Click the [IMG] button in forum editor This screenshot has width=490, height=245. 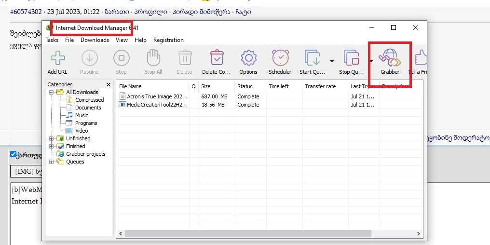pyautogui.click(x=26, y=172)
